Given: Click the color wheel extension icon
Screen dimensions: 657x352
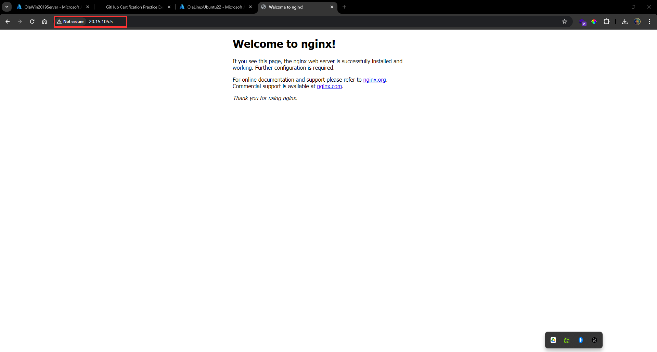Looking at the screenshot, I should (594, 21).
